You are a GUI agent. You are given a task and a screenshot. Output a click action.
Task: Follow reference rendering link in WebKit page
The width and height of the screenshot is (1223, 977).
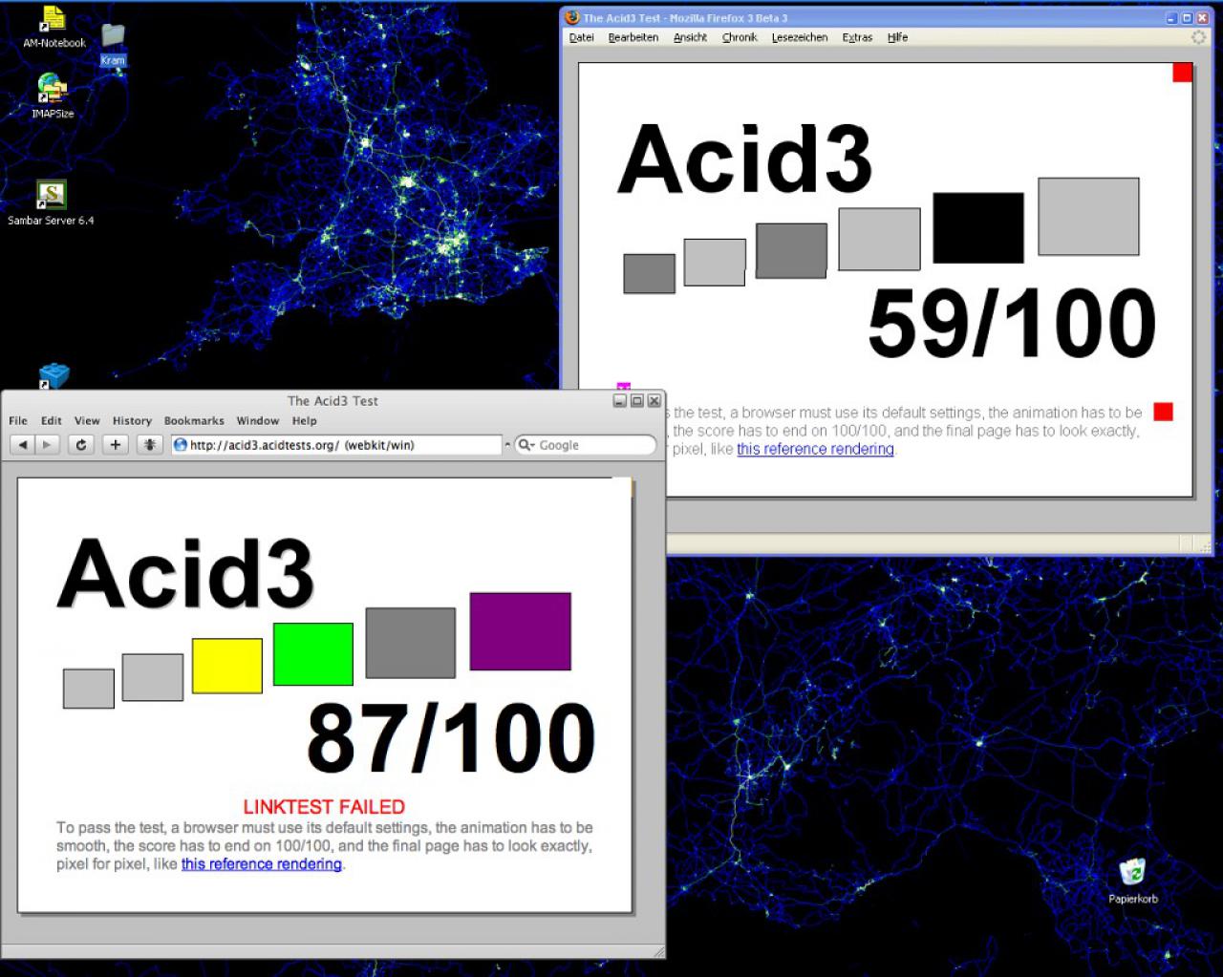(x=262, y=864)
